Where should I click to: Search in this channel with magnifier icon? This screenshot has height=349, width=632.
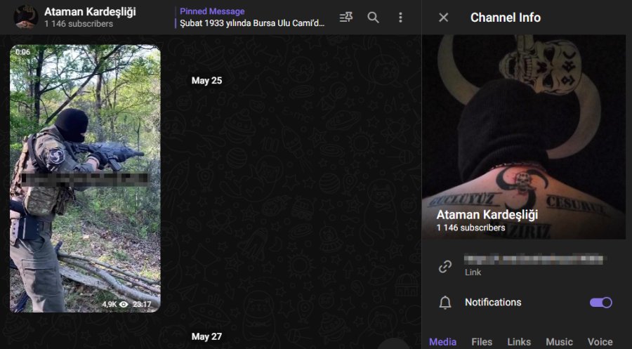click(x=374, y=18)
